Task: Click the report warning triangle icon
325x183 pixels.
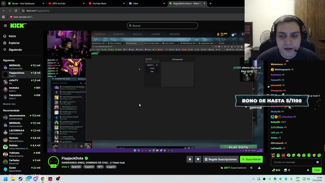Action: coord(259,168)
